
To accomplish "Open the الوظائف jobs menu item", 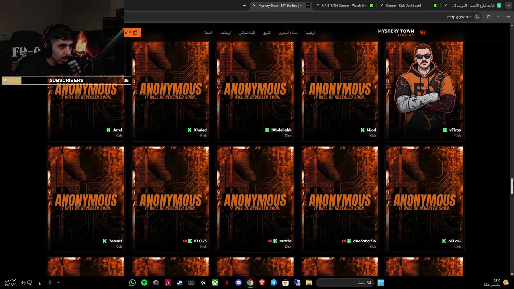I will point(226,33).
